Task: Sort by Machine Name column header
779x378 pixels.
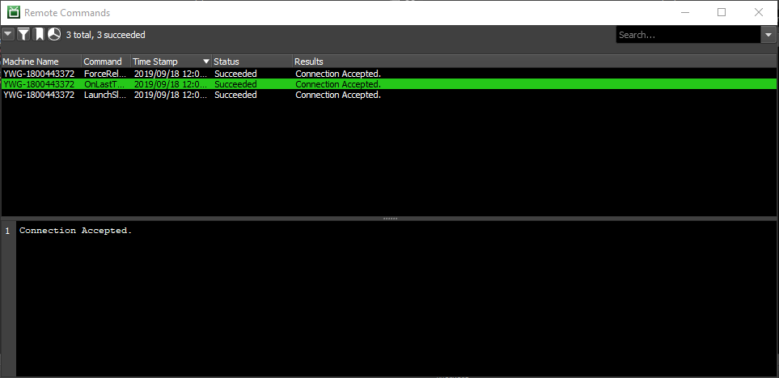Action: click(x=40, y=62)
